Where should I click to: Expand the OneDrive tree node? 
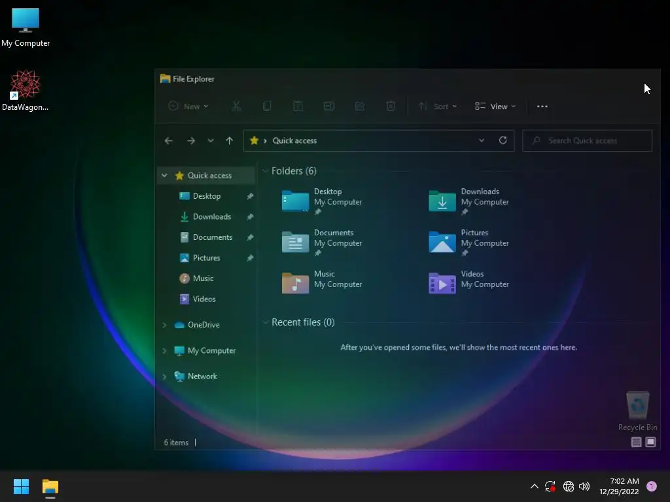pyautogui.click(x=164, y=325)
